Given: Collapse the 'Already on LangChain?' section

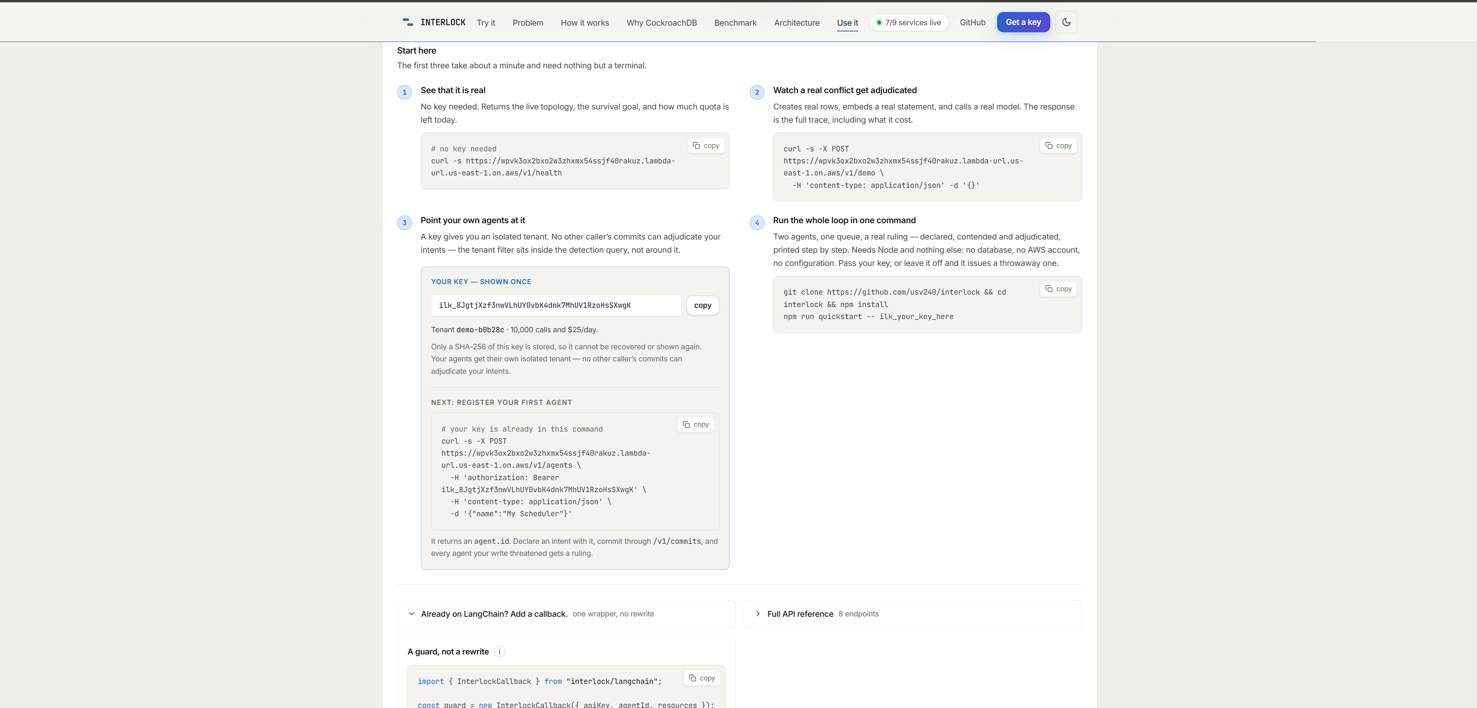Looking at the screenshot, I should pos(566,614).
